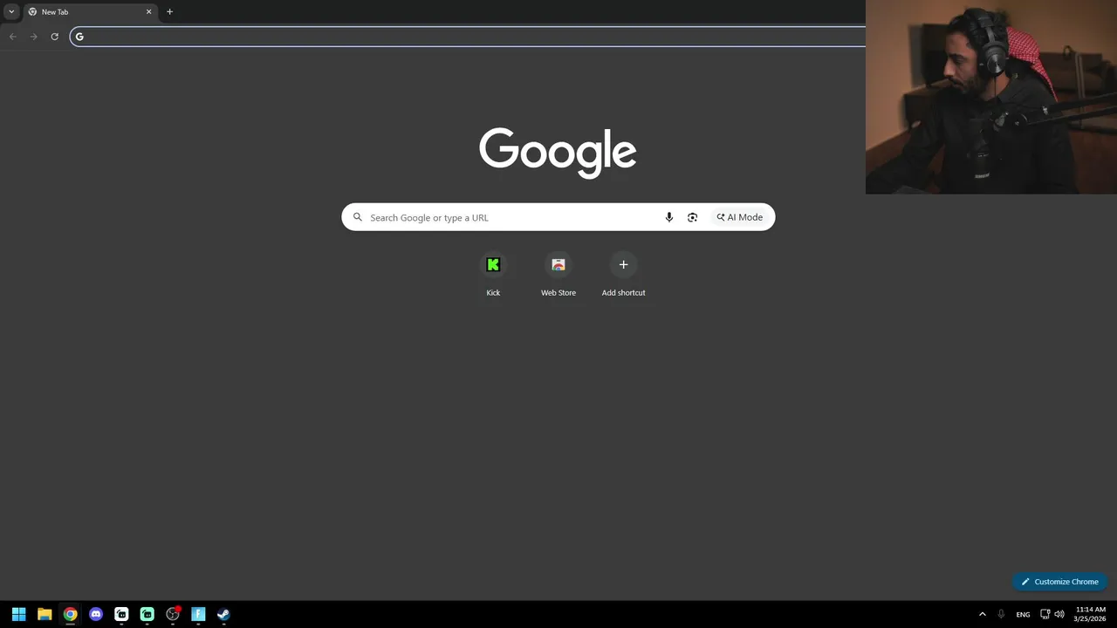Open the Web Store shortcut
Viewport: 1117px width, 628px height.
click(558, 275)
